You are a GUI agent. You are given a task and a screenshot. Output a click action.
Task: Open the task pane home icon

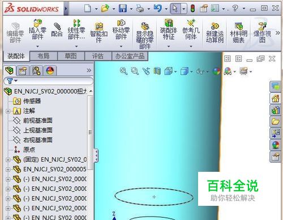(275, 99)
